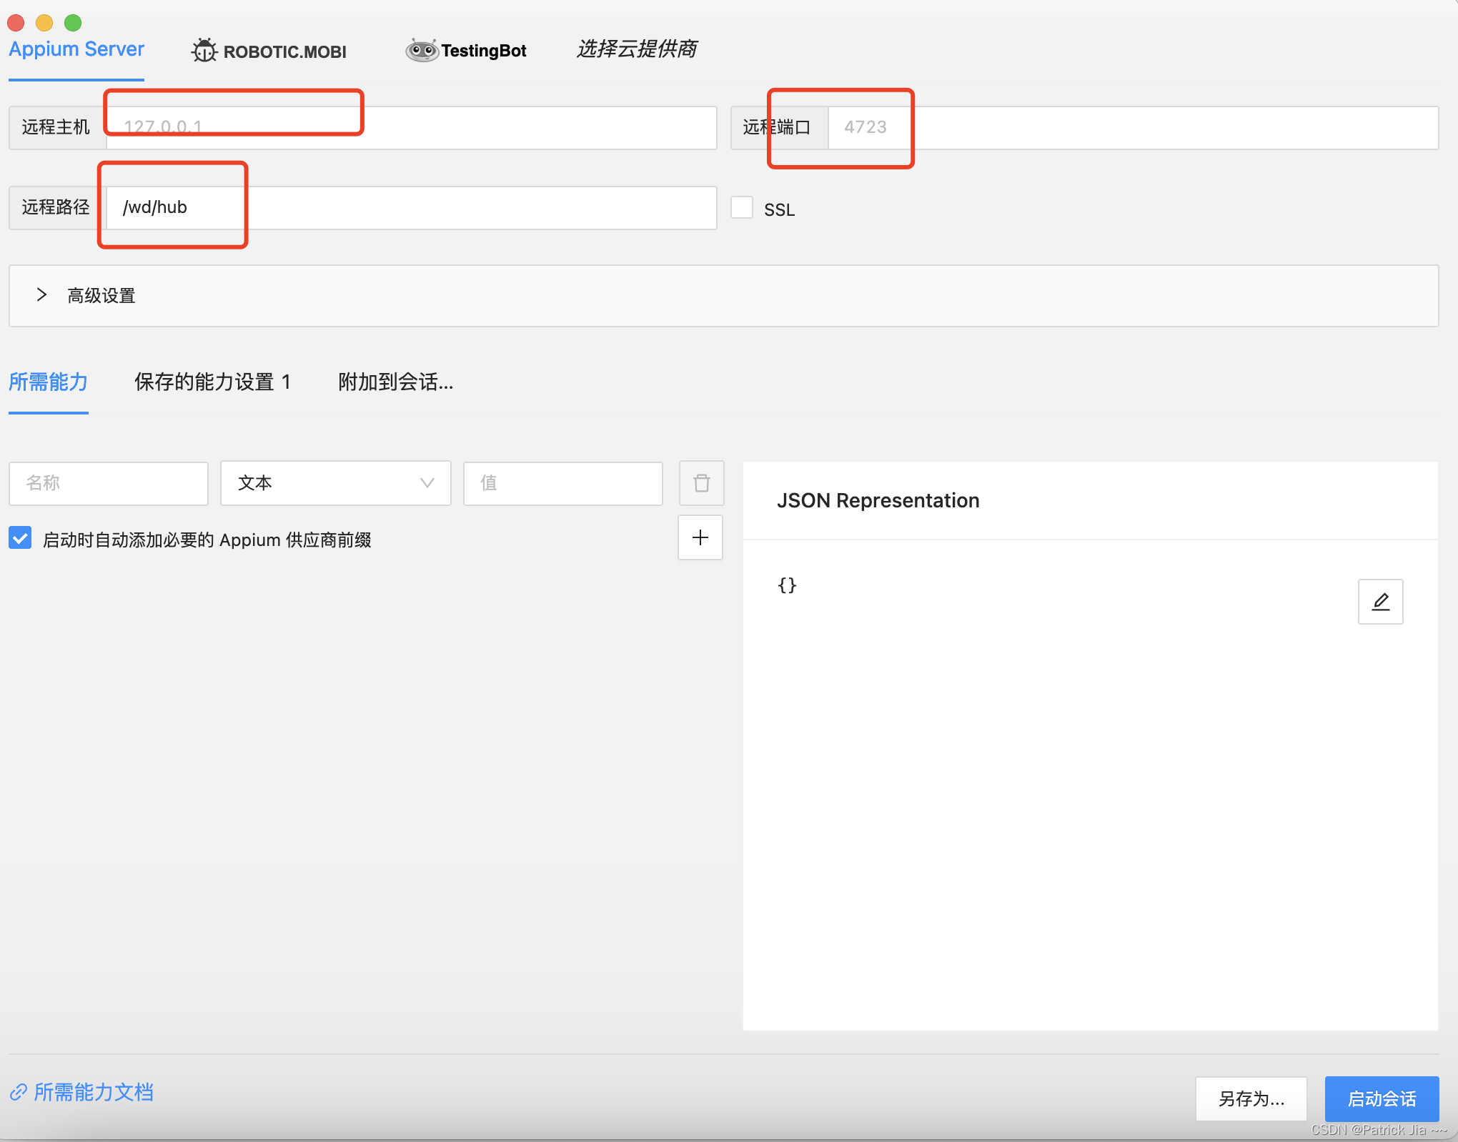Image resolution: width=1458 pixels, height=1142 pixels.
Task: Expand the 高级设置 section
Action: 723,296
